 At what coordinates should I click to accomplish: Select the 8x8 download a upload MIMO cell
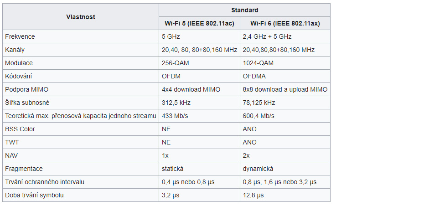click(285, 89)
